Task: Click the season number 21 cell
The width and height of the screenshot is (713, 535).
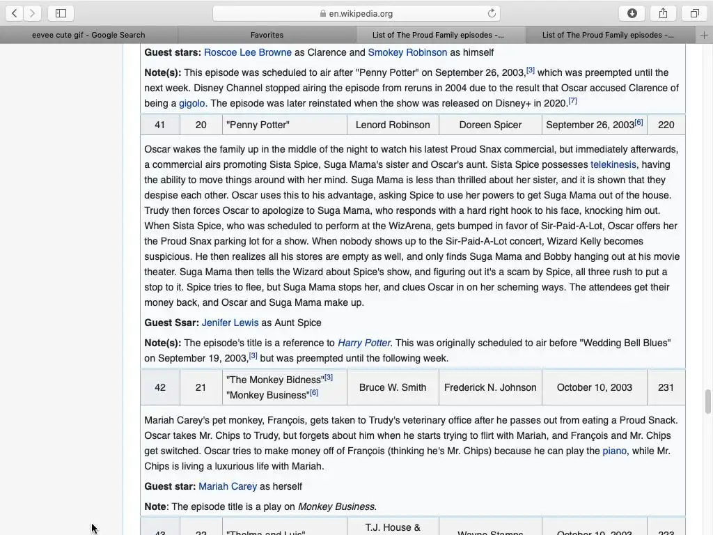Action: pyautogui.click(x=201, y=387)
